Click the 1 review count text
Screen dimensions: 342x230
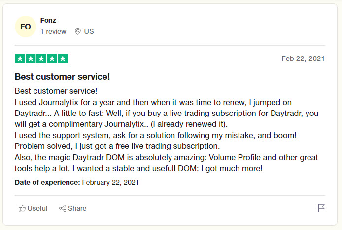(x=53, y=31)
